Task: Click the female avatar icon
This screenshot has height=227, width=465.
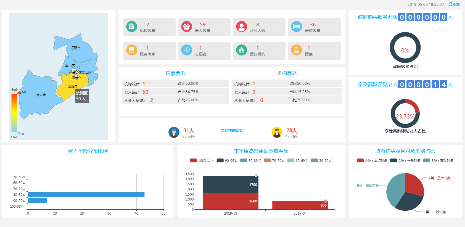Action: (277, 132)
